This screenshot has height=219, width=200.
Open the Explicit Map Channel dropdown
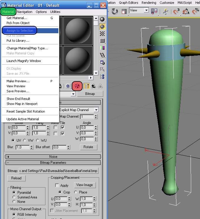pyautogui.click(x=96, y=110)
